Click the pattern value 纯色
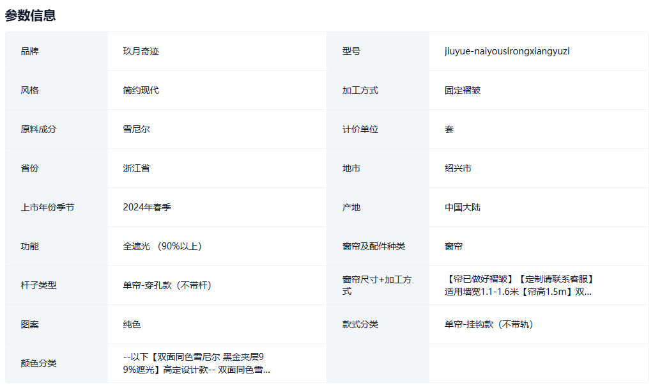This screenshot has width=653, height=385. 132,324
